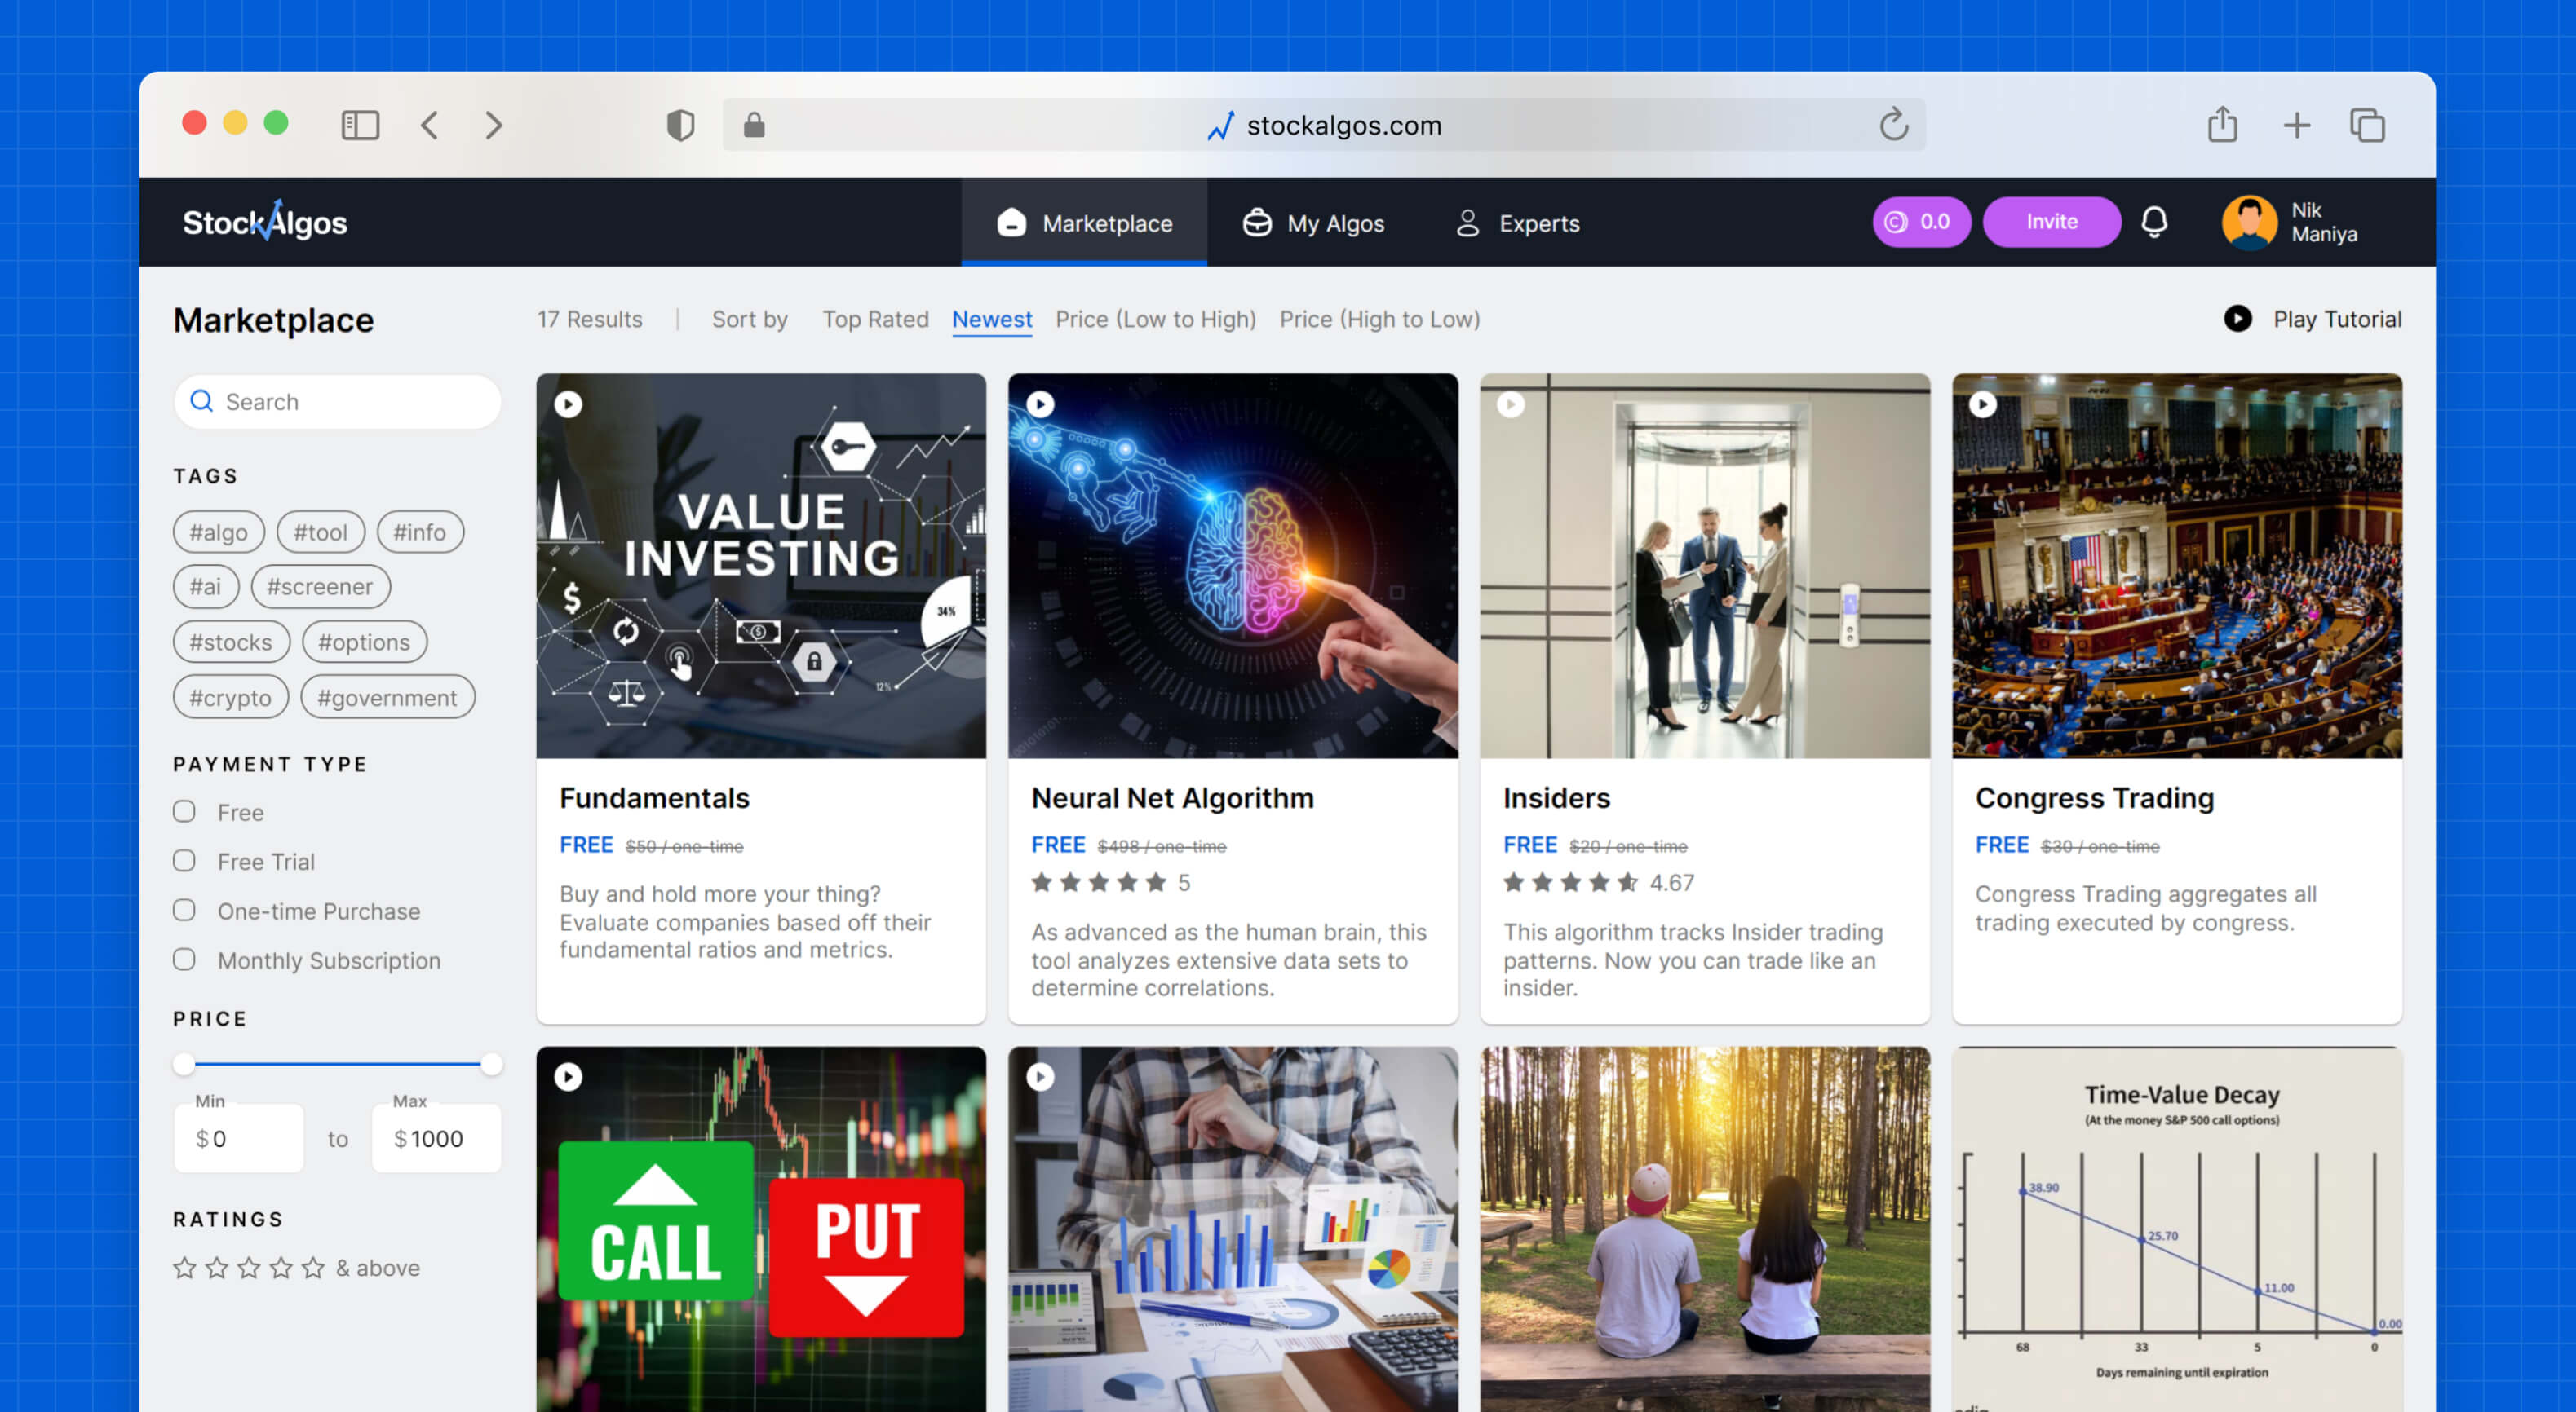Viewport: 2576px width, 1412px height.
Task: Open the Experts tab
Action: coord(1517,223)
